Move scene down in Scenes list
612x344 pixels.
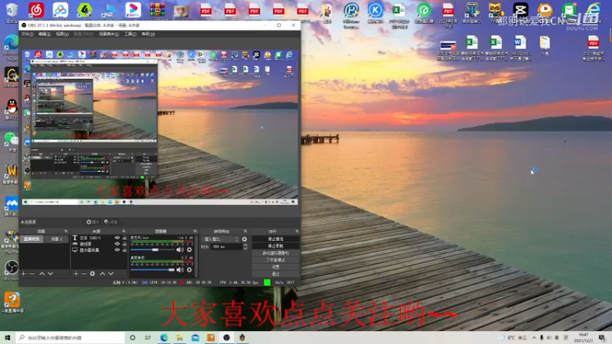point(50,274)
